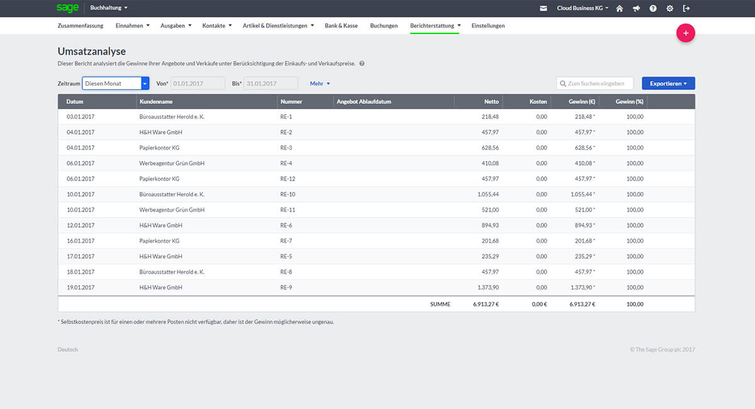Open the Zusammenfassung tab
Viewport: 755px width, 409px height.
(x=81, y=26)
